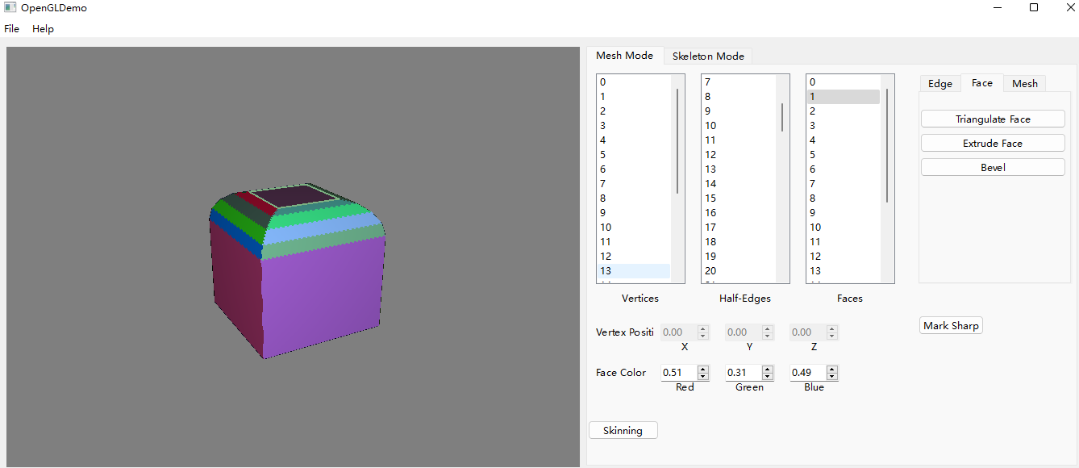Switch to the Mesh tab

1024,83
